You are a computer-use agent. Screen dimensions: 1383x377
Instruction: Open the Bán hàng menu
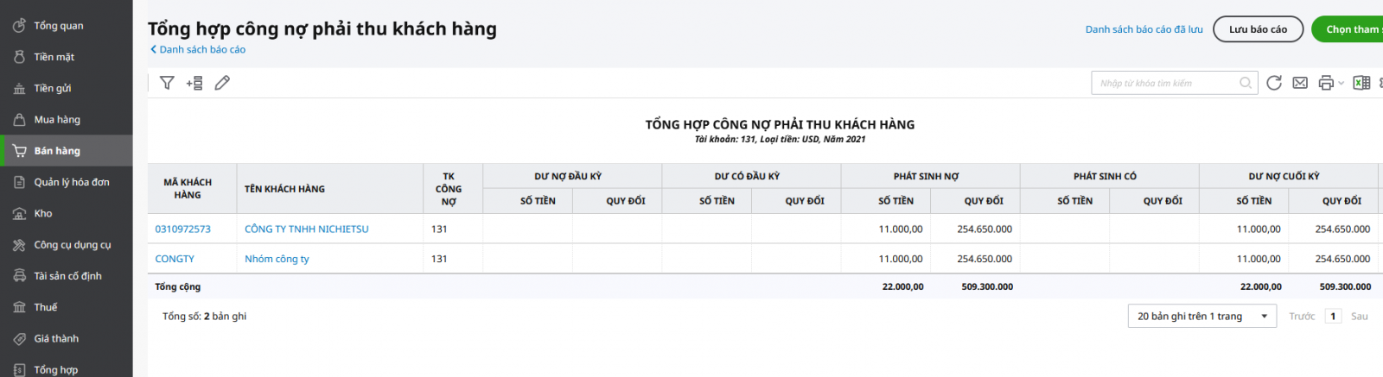click(x=57, y=151)
